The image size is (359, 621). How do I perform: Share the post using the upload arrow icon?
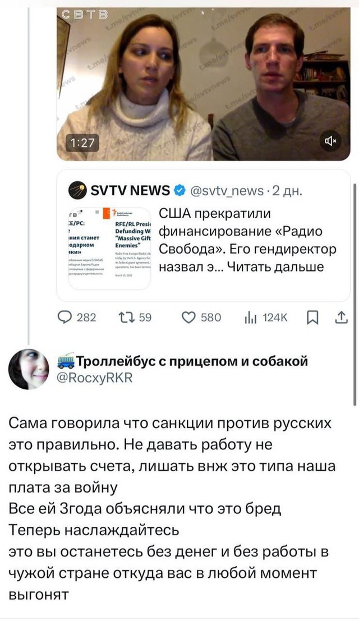pos(341,318)
